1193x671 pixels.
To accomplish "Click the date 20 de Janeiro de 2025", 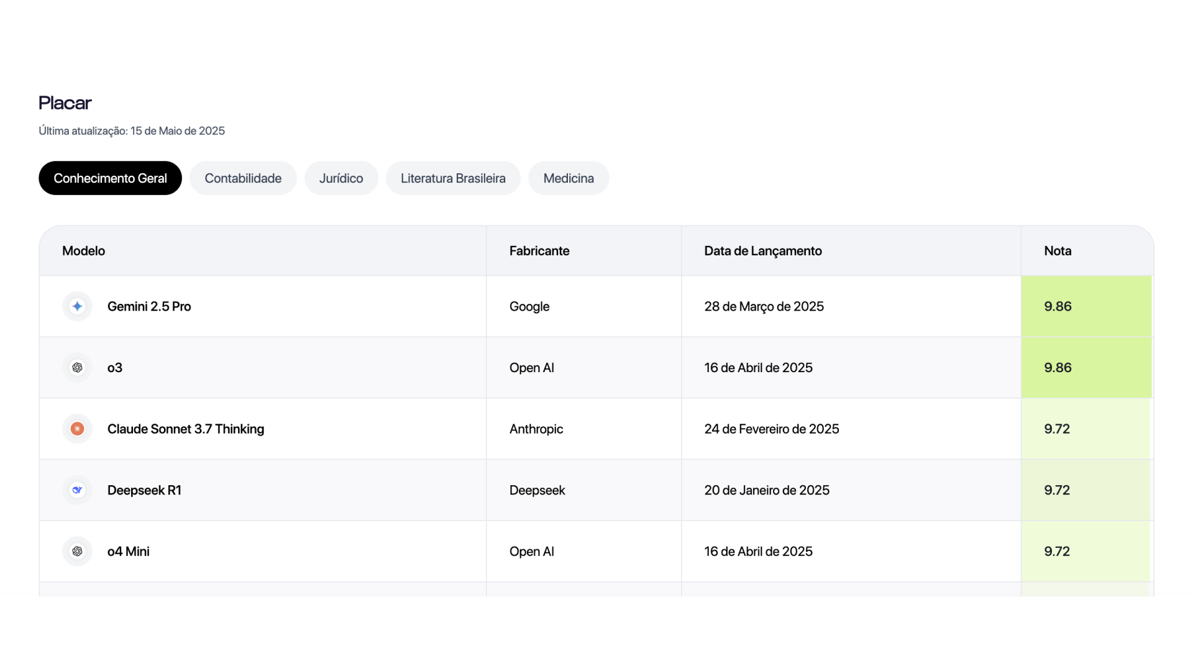I will (x=767, y=490).
